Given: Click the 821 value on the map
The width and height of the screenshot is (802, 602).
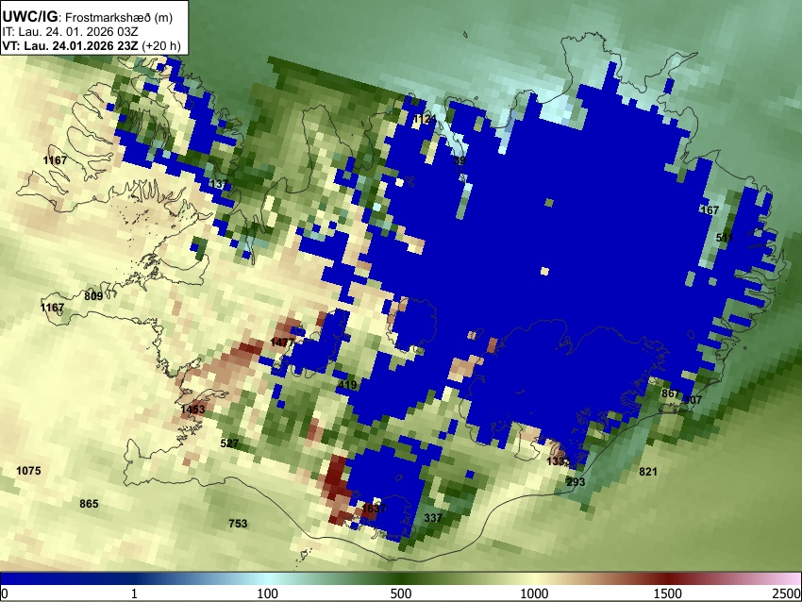Looking at the screenshot, I should [648, 472].
